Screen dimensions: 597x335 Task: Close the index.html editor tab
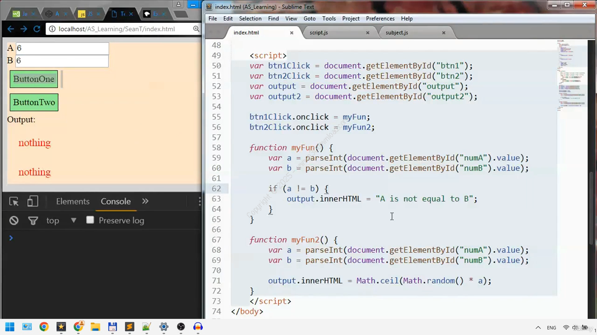coord(292,33)
